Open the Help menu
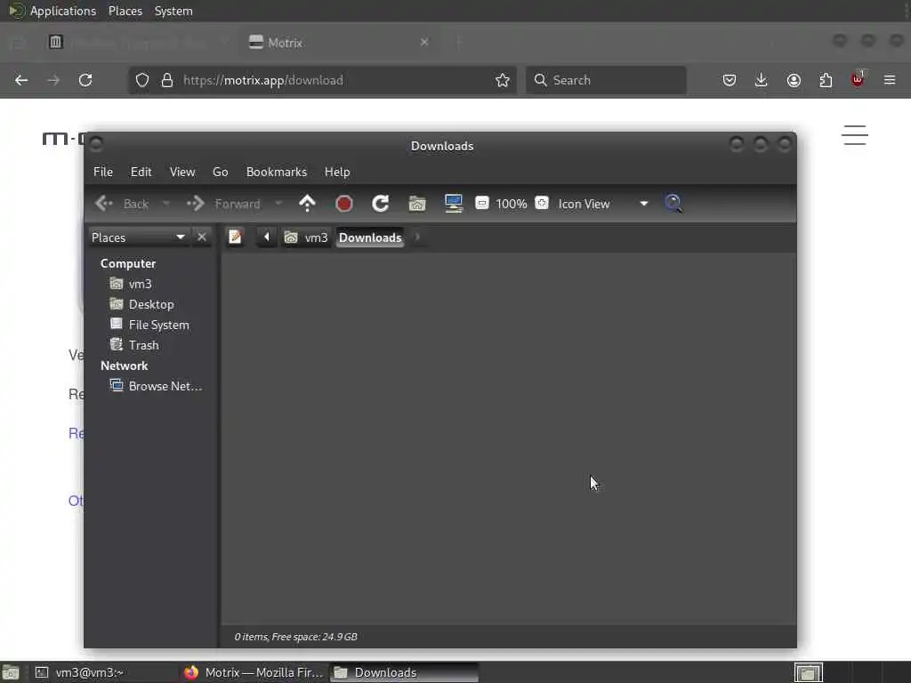The image size is (911, 683). click(337, 172)
